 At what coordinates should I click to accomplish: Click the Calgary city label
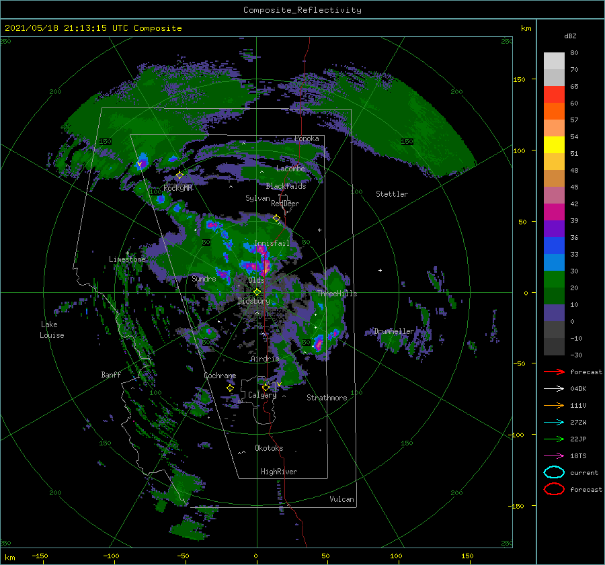point(262,395)
